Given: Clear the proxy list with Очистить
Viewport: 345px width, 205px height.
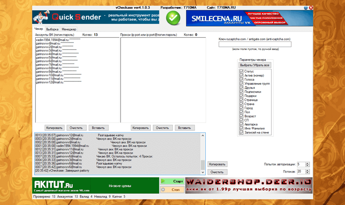Looking at the screenshot, I should pyautogui.click(x=162, y=128).
